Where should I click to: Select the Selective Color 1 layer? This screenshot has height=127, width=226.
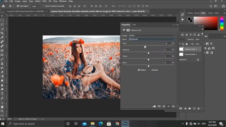point(190,49)
